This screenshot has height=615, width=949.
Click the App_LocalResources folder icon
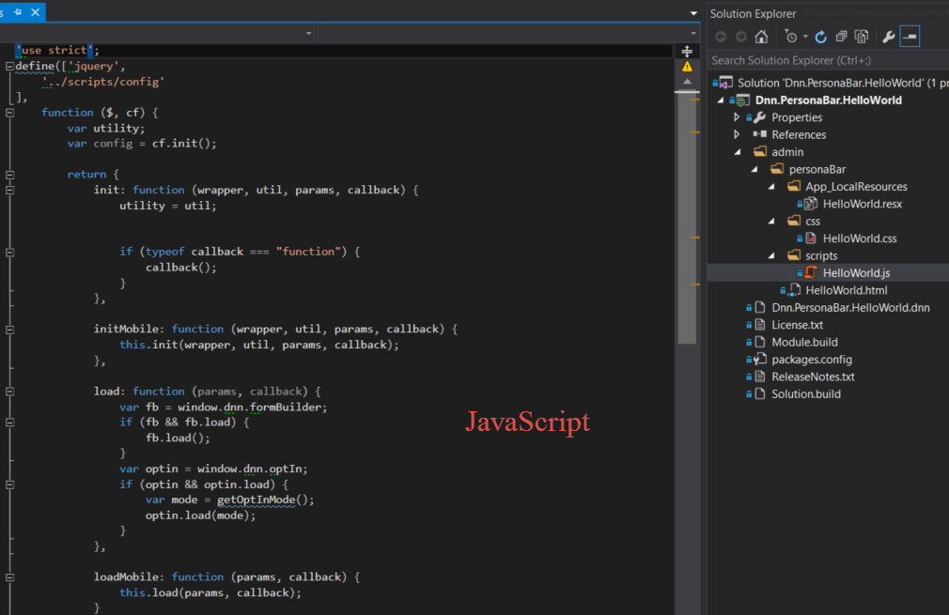click(x=794, y=186)
